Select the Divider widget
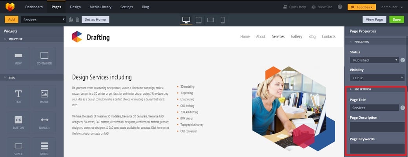Image resolution: width=408 pixels, height=157 pixels. tap(44, 122)
